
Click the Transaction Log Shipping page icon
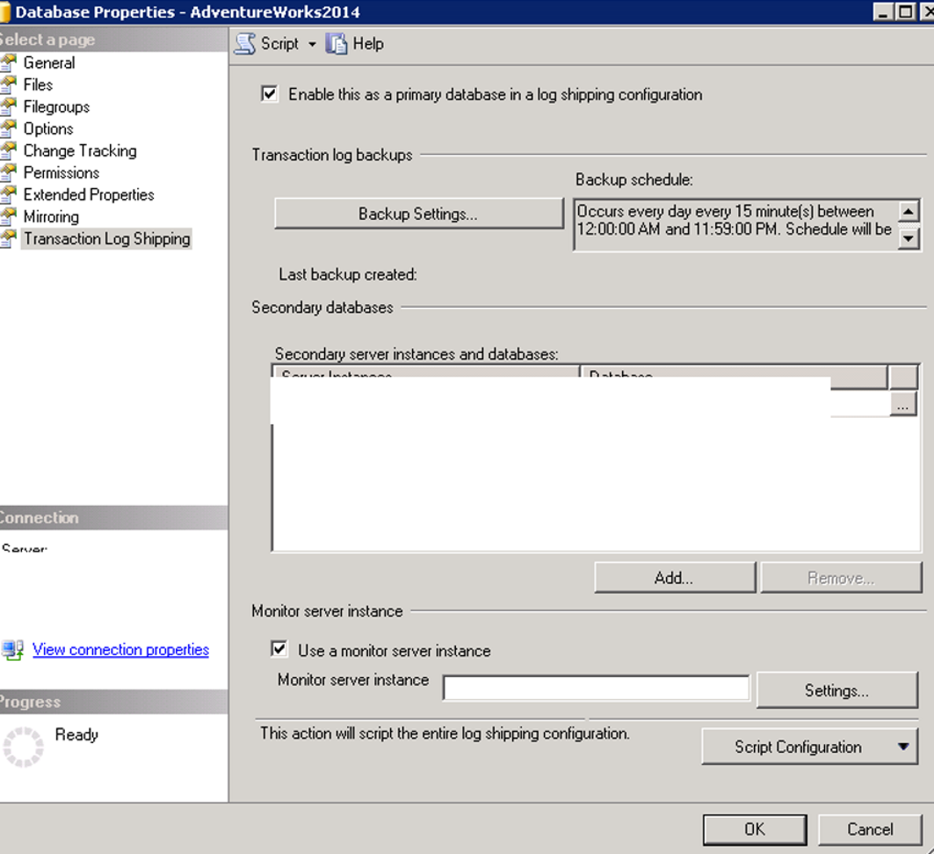click(8, 238)
